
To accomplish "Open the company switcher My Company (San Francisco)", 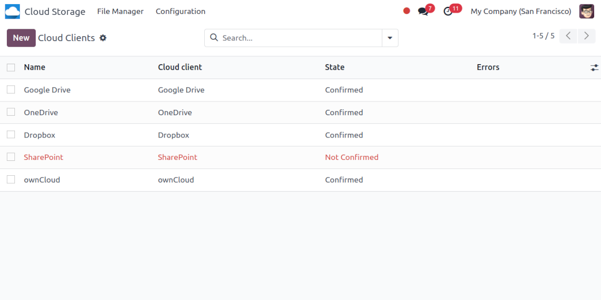I will tap(521, 12).
